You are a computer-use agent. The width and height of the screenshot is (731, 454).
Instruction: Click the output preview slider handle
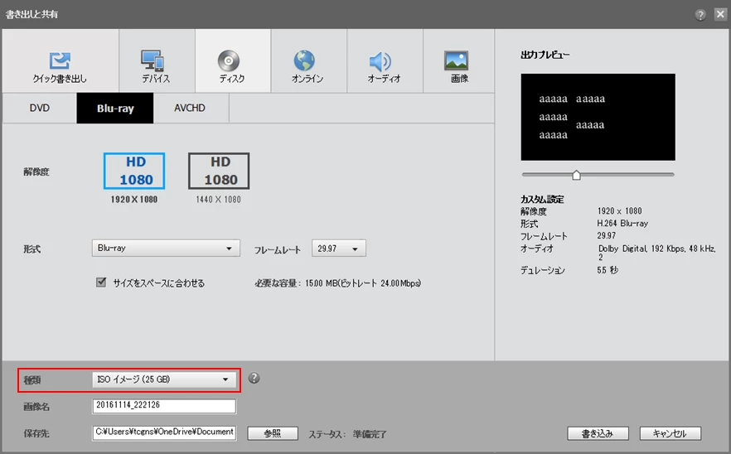pos(577,176)
